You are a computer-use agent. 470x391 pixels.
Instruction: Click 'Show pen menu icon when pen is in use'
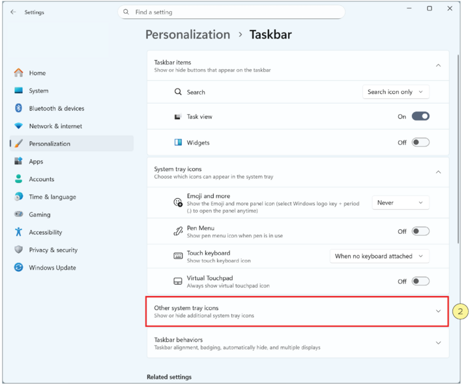pyautogui.click(x=235, y=235)
